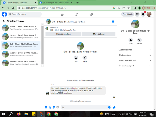Image resolution: width=156 pixels, height=117 pixels.
Task: Open Windows taskbar search
Action: 11,114
